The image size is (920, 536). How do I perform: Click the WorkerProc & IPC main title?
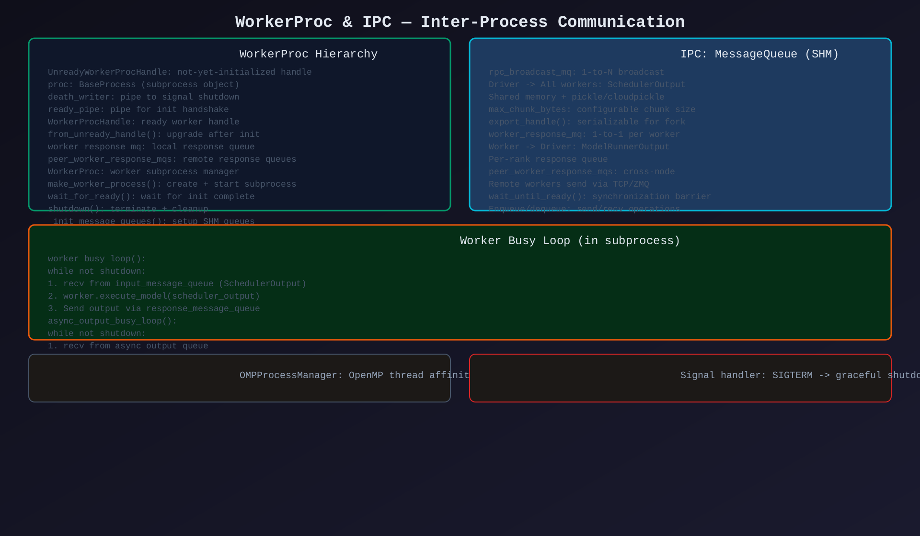(x=460, y=22)
